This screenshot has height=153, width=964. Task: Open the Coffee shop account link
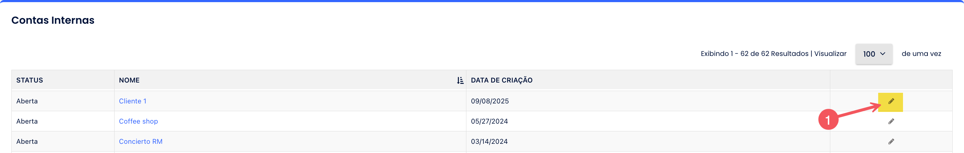click(x=138, y=121)
